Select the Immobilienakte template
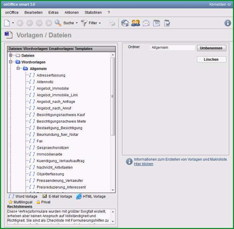Viewport: 234px width, 229px height. coord(49,154)
